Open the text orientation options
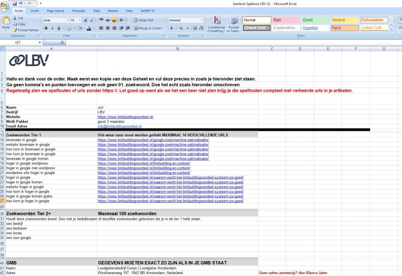 pos(122,20)
